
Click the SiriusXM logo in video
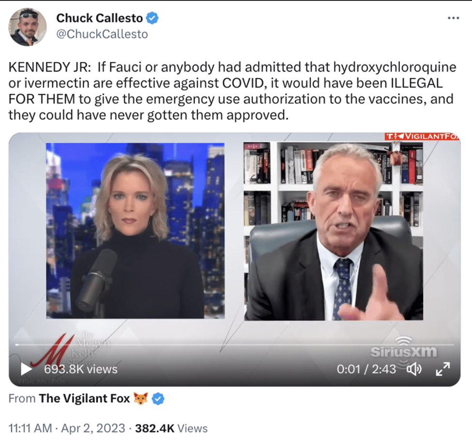(x=403, y=349)
